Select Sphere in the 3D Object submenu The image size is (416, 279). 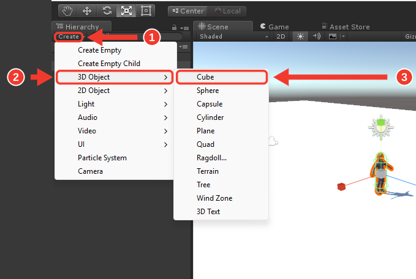221,91
